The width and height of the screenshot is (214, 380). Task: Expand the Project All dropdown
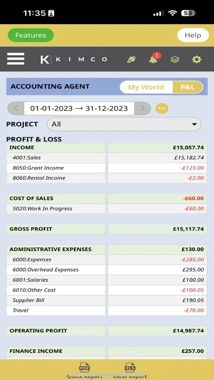point(124,124)
